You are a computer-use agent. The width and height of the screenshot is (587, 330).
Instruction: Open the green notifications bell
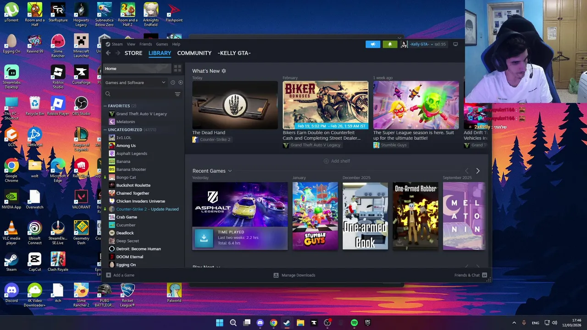click(390, 44)
